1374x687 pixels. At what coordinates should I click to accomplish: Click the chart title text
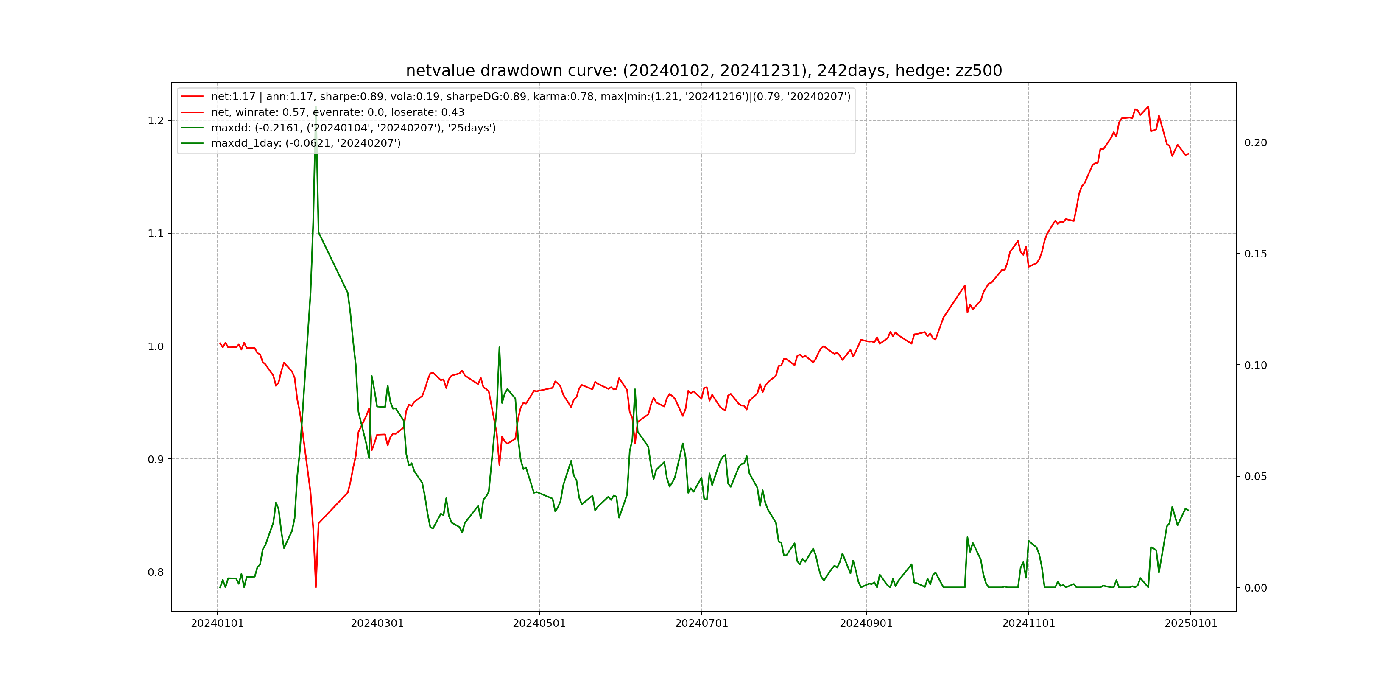pyautogui.click(x=704, y=70)
